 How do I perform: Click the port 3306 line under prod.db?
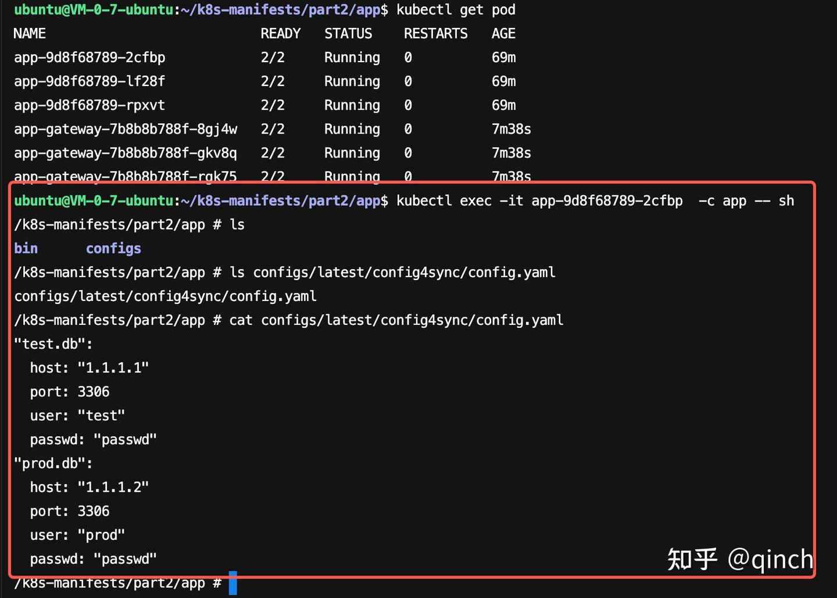point(70,511)
